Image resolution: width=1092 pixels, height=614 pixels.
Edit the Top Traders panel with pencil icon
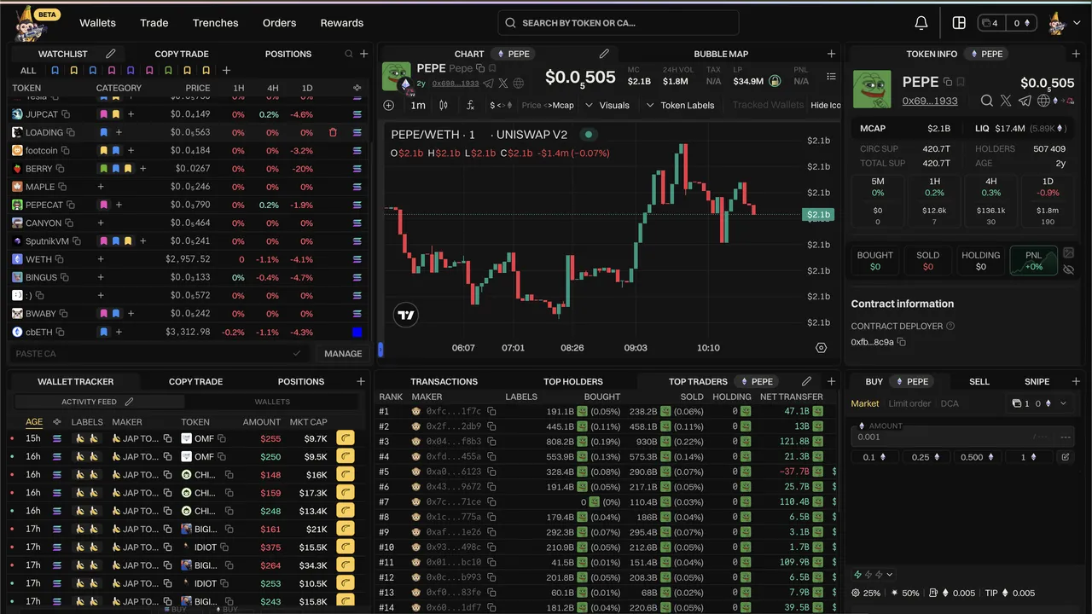[806, 381]
